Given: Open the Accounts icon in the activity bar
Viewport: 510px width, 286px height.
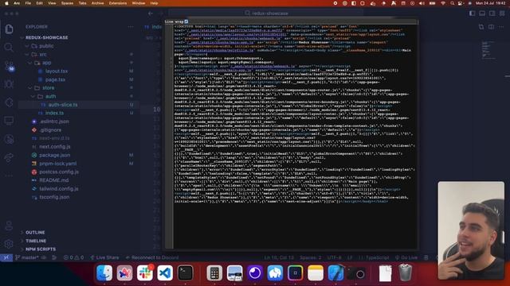Looking at the screenshot, I should [x=9, y=226].
